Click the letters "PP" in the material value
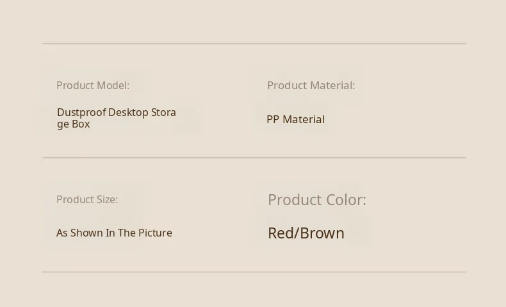This screenshot has height=307, width=506. point(273,119)
